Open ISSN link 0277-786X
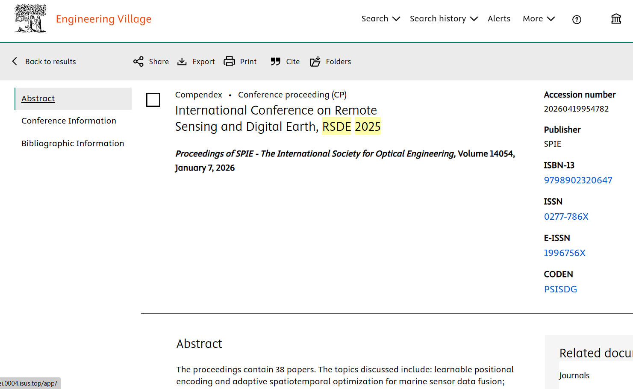Image resolution: width=633 pixels, height=389 pixels. pos(566,217)
